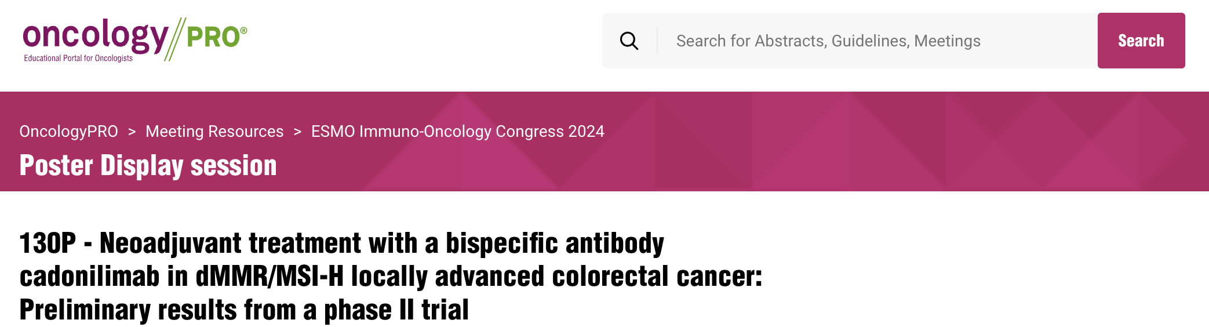Image resolution: width=1209 pixels, height=327 pixels.
Task: Go to OncologyPRO breadcrumb link
Action: (x=68, y=132)
